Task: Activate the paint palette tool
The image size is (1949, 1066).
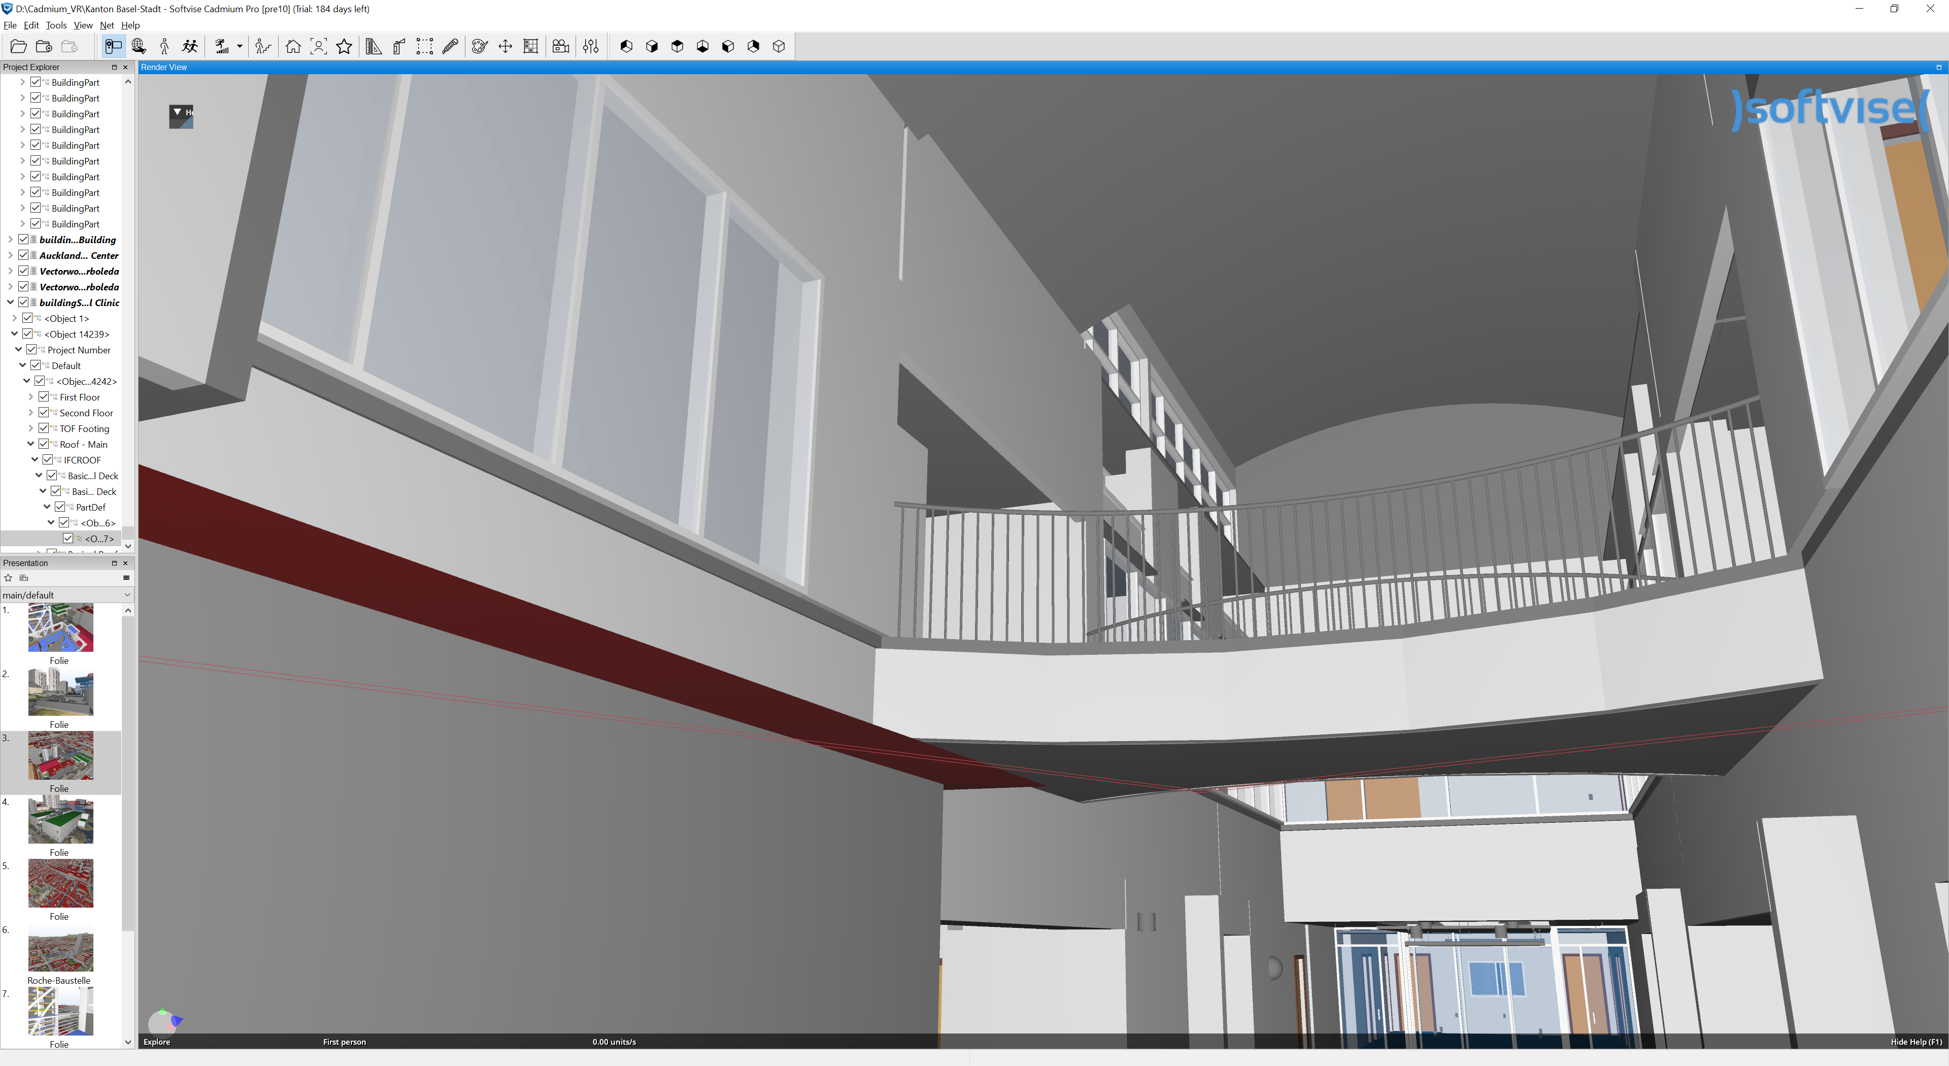Action: pos(479,47)
